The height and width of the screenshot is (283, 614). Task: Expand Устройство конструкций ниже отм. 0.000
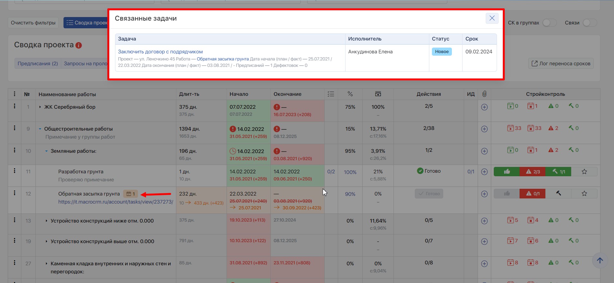pos(46,221)
